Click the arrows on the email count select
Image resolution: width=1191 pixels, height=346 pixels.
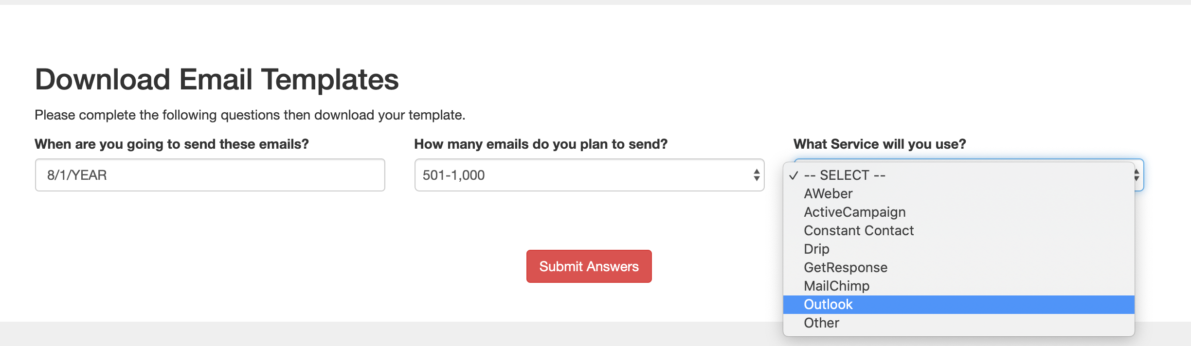click(757, 175)
